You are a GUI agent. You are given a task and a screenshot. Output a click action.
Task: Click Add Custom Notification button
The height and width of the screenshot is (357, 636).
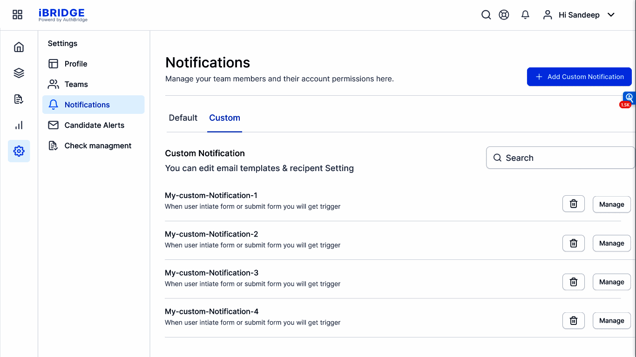tap(579, 77)
